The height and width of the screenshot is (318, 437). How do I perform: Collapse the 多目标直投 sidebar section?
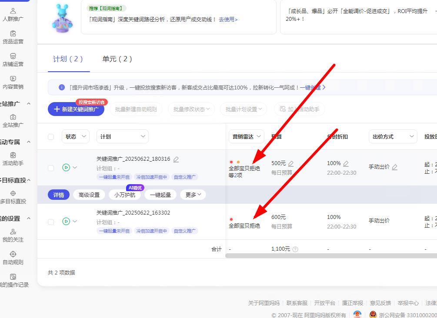coord(29,180)
